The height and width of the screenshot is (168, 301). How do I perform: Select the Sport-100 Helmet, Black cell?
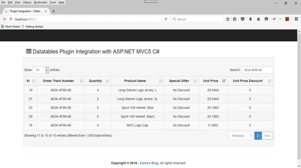[x=137, y=117]
